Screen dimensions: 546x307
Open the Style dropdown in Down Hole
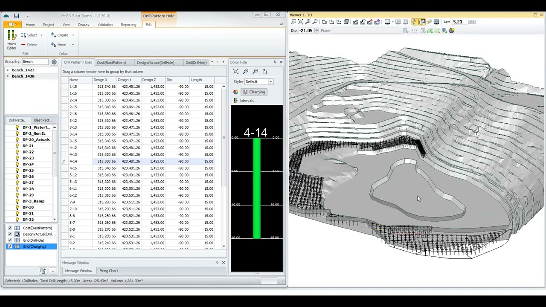tap(270, 81)
